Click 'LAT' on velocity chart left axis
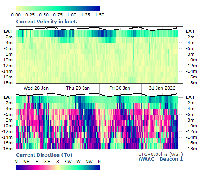 pyautogui.click(x=8, y=31)
